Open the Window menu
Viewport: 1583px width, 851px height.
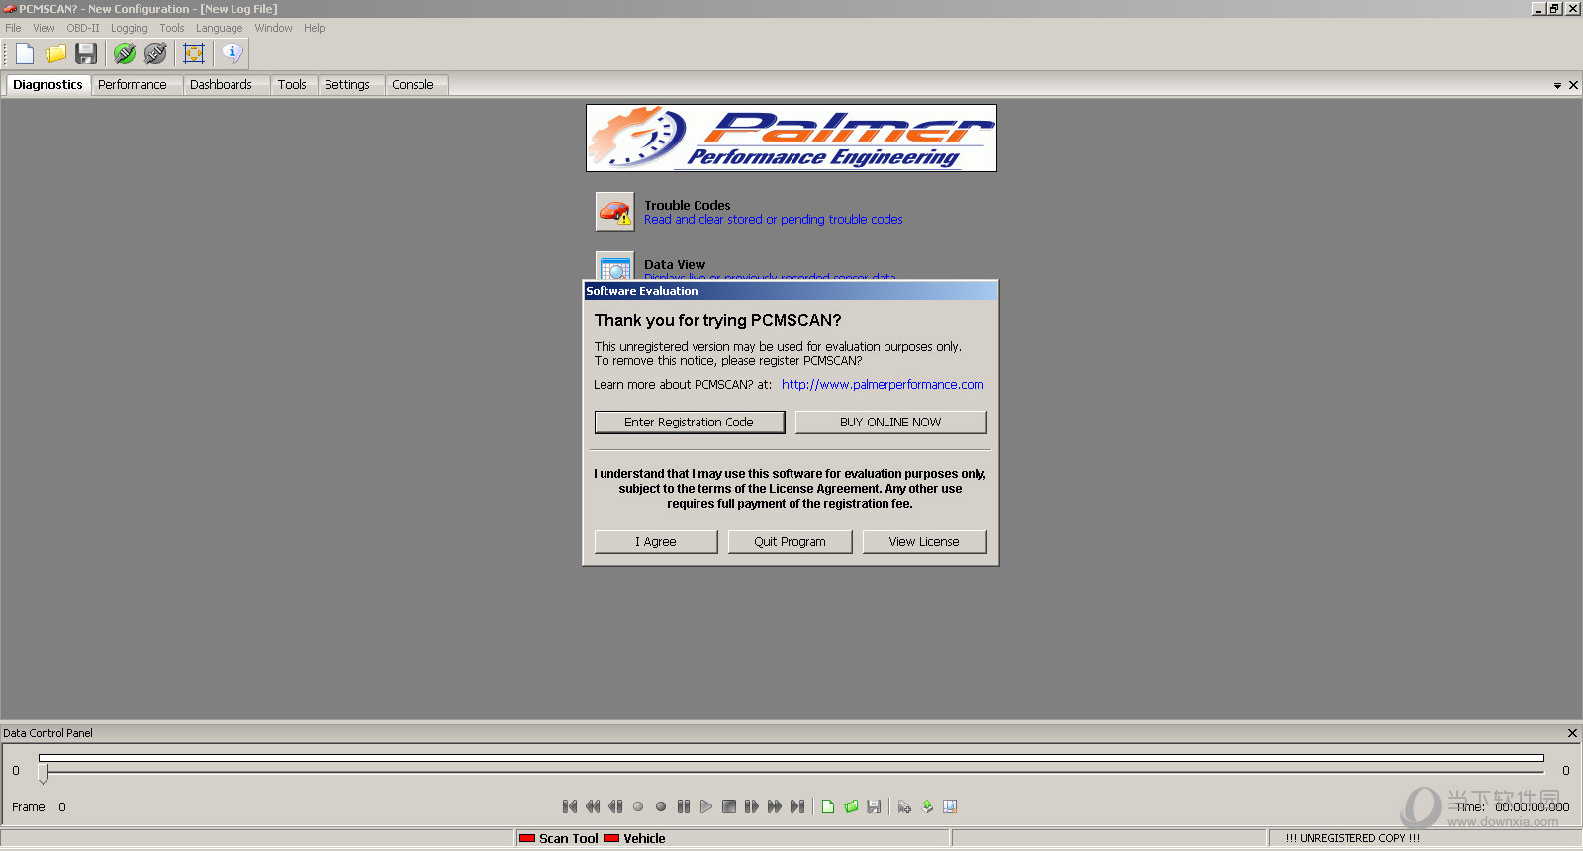[273, 28]
